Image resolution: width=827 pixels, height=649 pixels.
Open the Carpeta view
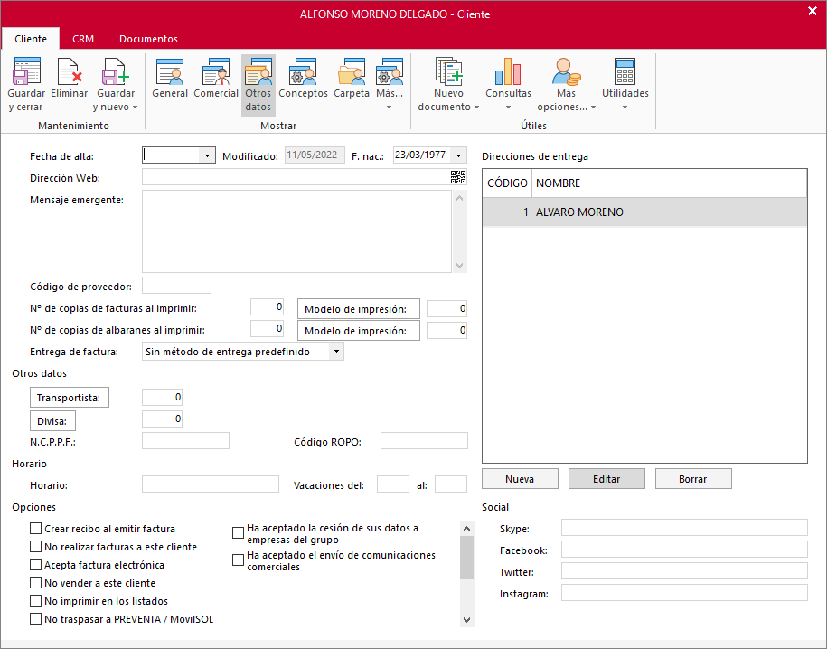(x=352, y=71)
